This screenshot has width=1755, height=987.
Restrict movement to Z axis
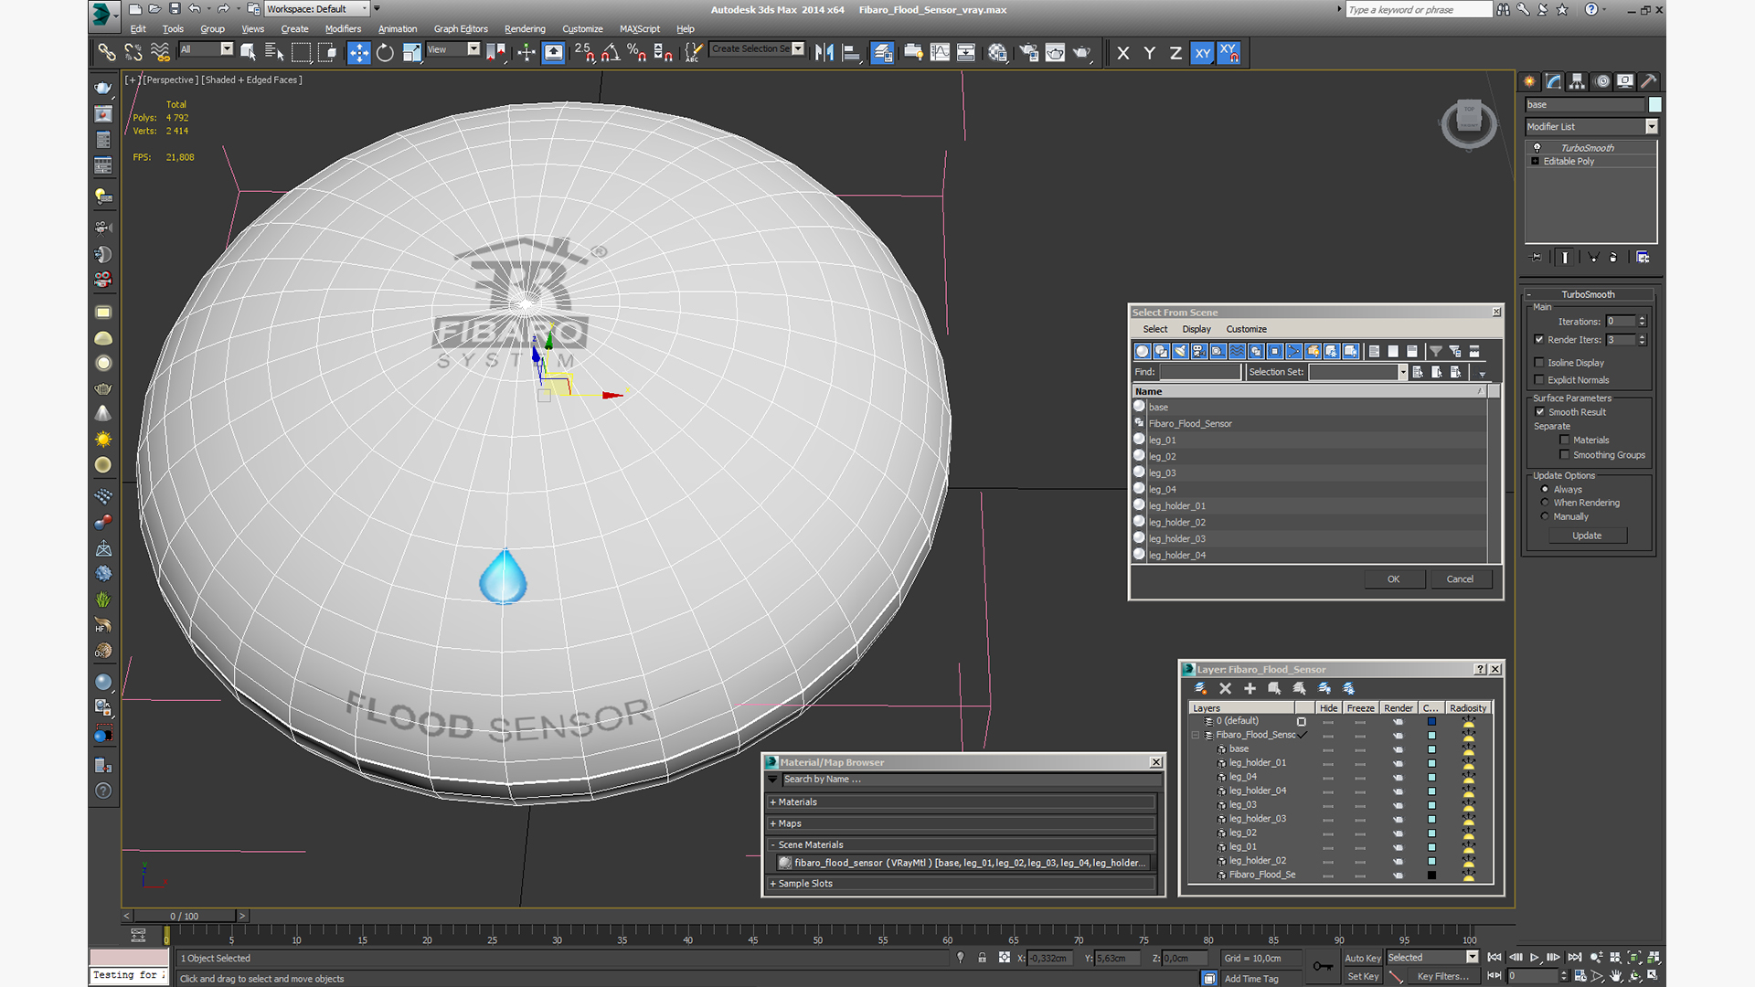click(x=1175, y=53)
